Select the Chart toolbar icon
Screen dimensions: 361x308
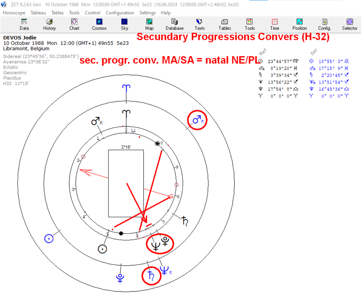point(74,25)
